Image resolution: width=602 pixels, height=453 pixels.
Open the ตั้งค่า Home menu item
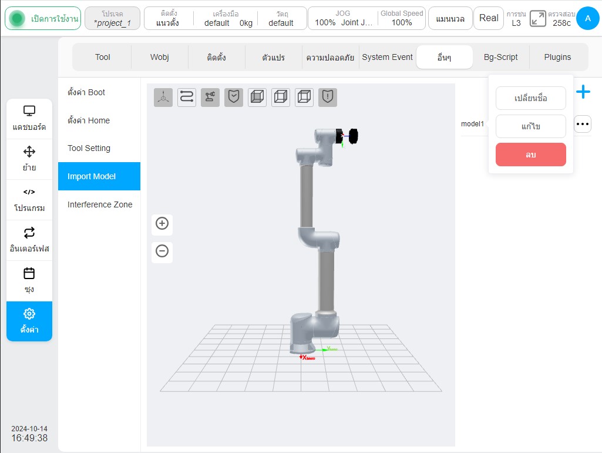[99, 120]
